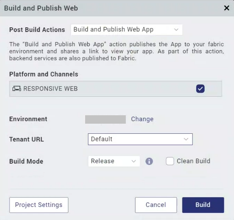Image resolution: width=234 pixels, height=220 pixels.
Task: Click the Clean Build label text
Action: click(193, 161)
